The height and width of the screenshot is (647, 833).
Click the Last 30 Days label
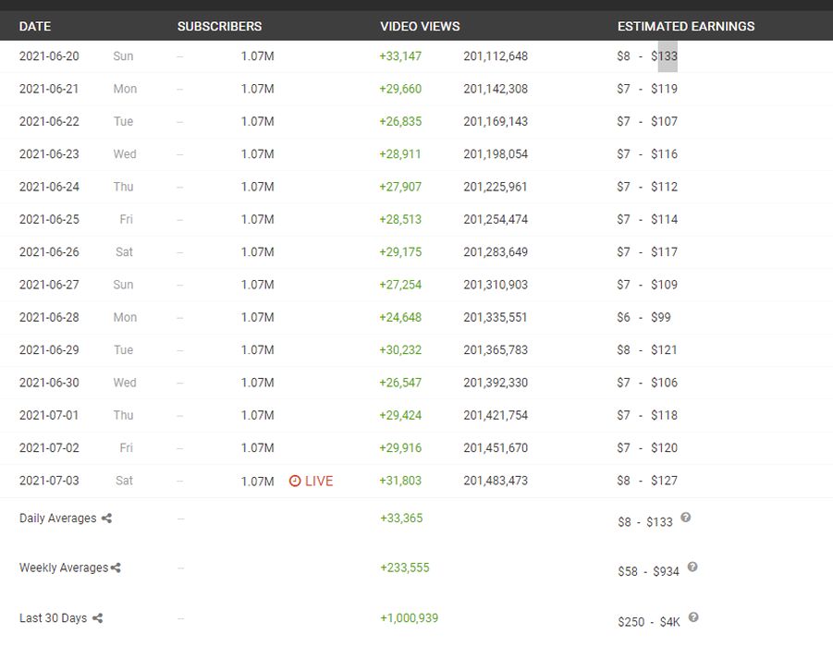(53, 618)
